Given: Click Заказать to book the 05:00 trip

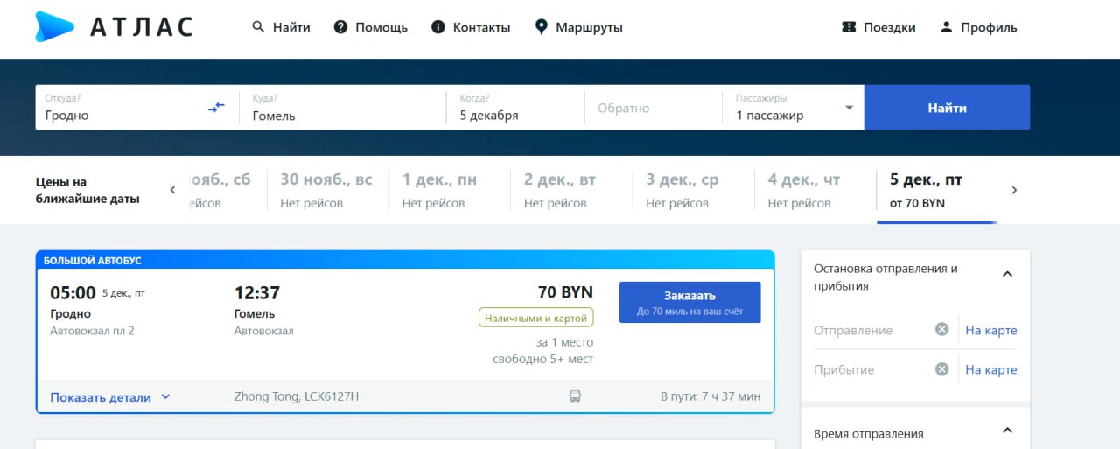Looking at the screenshot, I should [x=689, y=302].
